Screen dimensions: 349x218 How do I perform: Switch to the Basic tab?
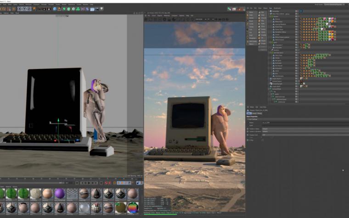(x=249, y=113)
